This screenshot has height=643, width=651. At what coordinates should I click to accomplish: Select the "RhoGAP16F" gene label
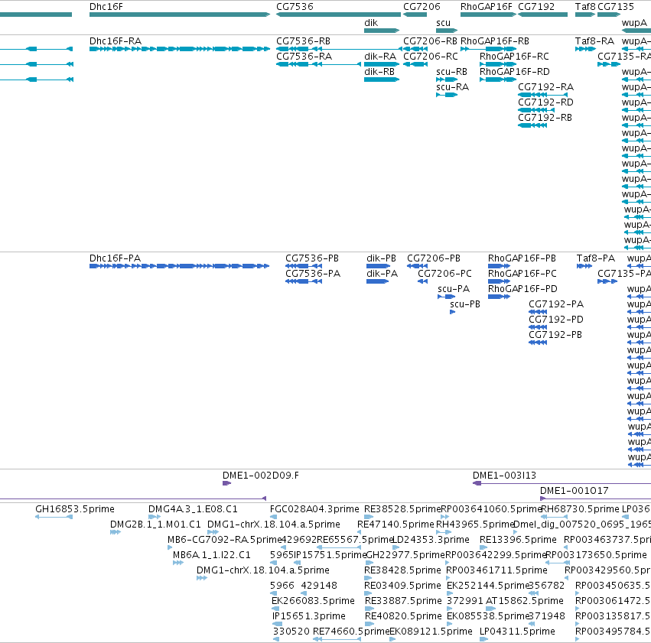pyautogui.click(x=487, y=7)
